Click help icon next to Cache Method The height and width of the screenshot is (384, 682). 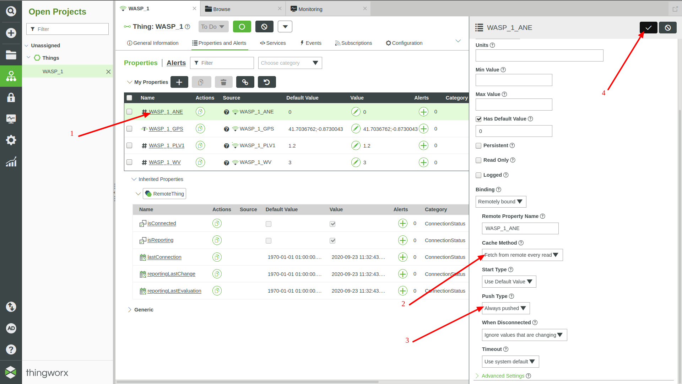tap(521, 243)
